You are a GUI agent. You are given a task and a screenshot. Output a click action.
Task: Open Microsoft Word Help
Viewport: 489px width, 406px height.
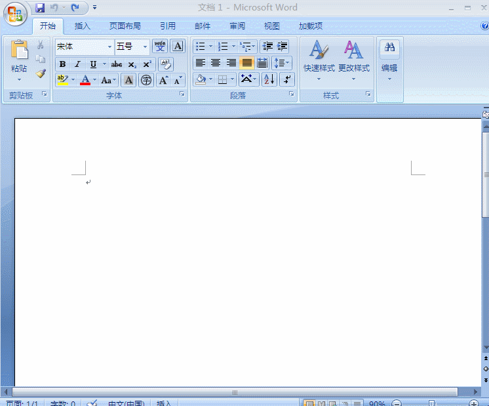[484, 26]
